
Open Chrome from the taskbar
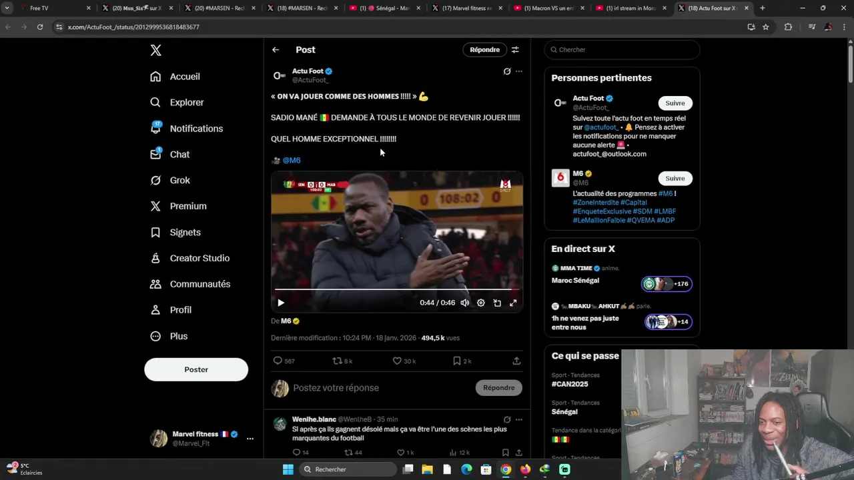506,469
